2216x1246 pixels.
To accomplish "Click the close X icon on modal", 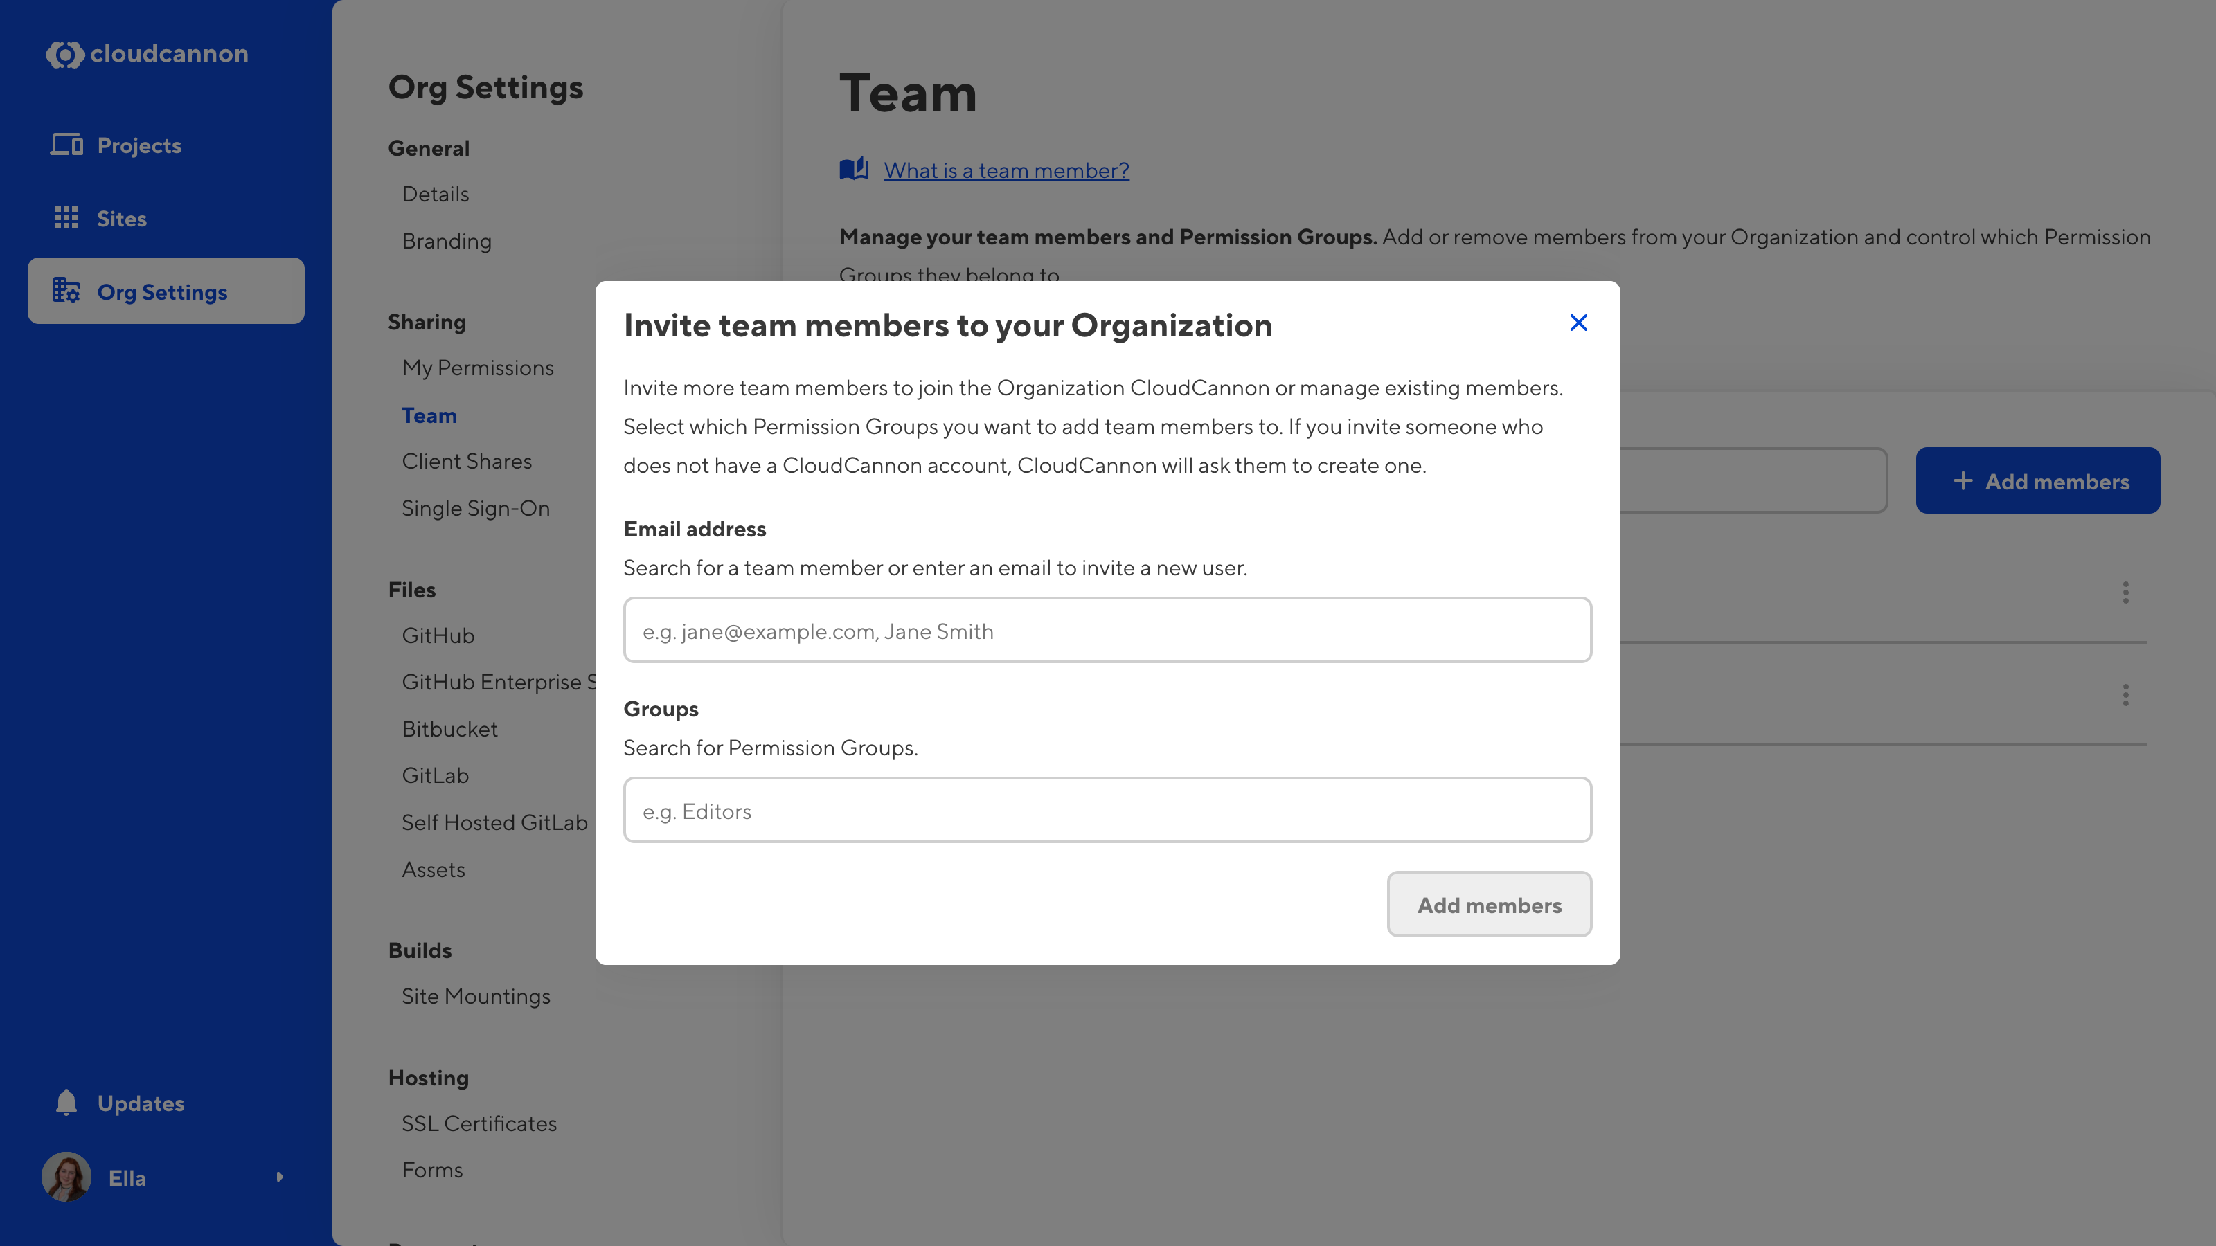I will click(x=1578, y=323).
